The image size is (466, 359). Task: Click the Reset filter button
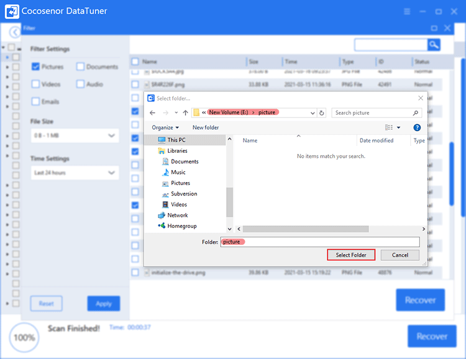point(47,304)
